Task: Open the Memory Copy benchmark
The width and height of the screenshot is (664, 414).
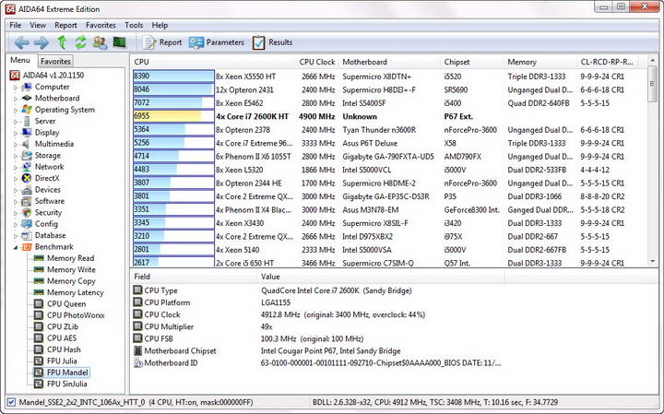Action: coord(71,281)
